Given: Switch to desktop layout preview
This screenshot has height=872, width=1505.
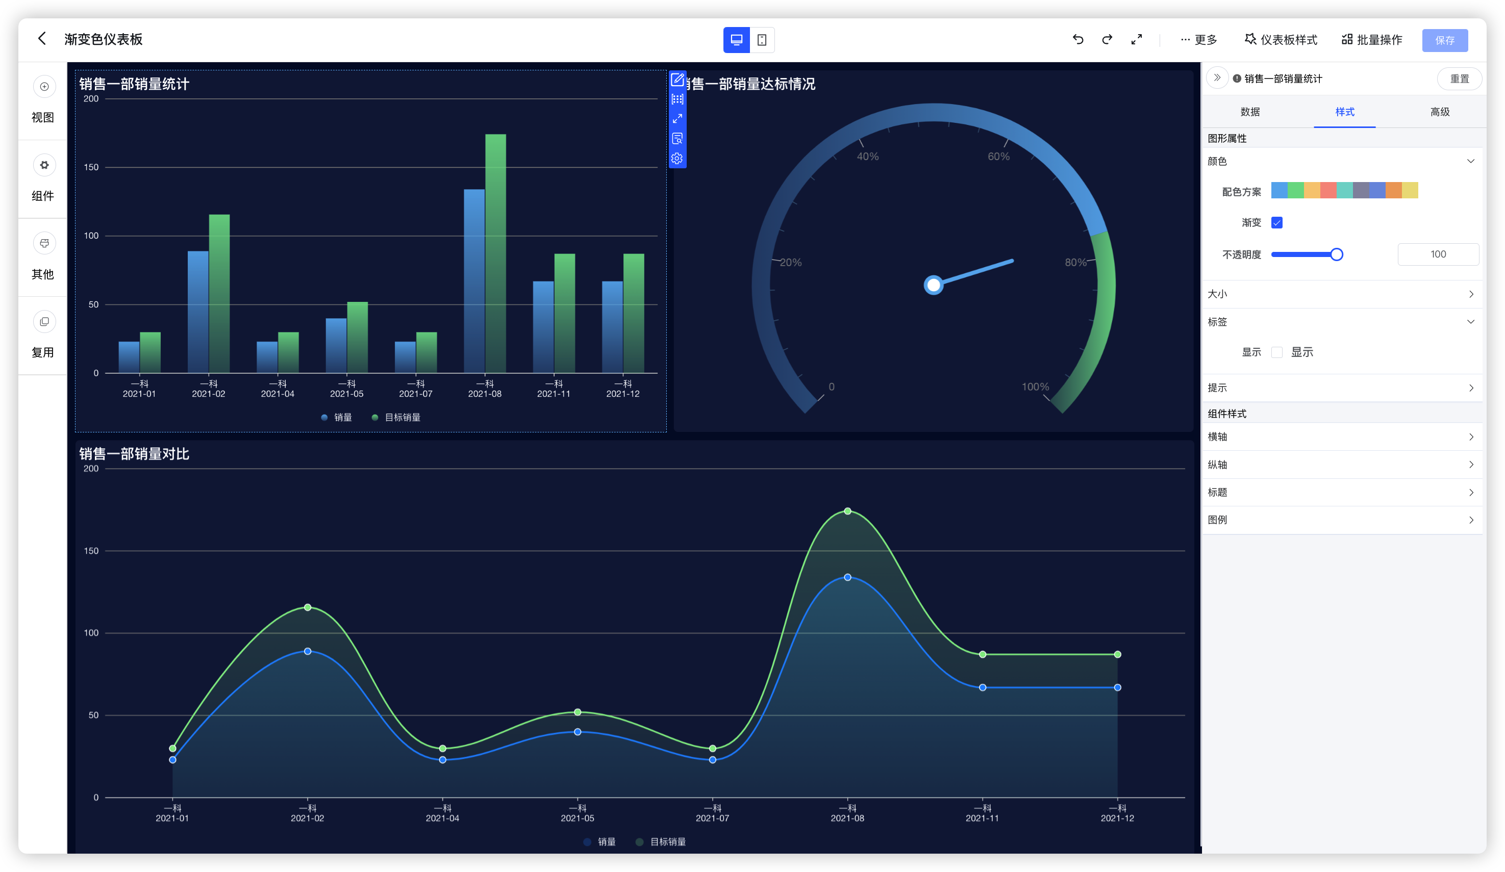Looking at the screenshot, I should (736, 40).
